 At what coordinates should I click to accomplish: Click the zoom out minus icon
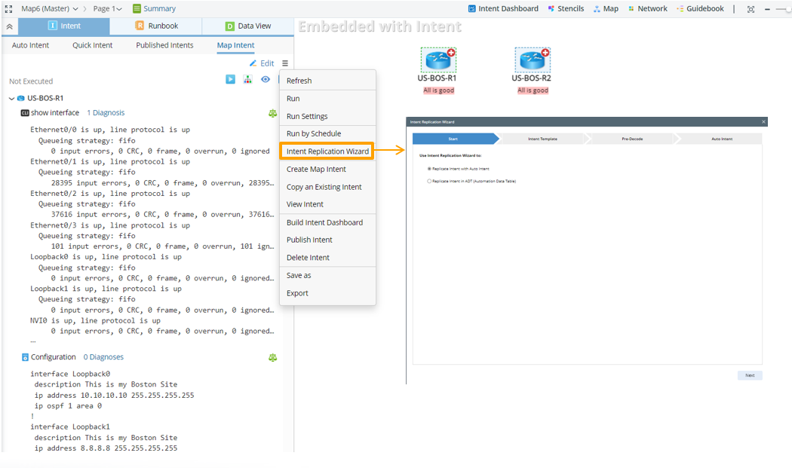point(767,9)
